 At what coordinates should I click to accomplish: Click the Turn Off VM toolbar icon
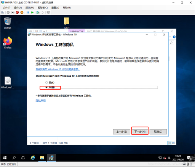pos(13,13)
